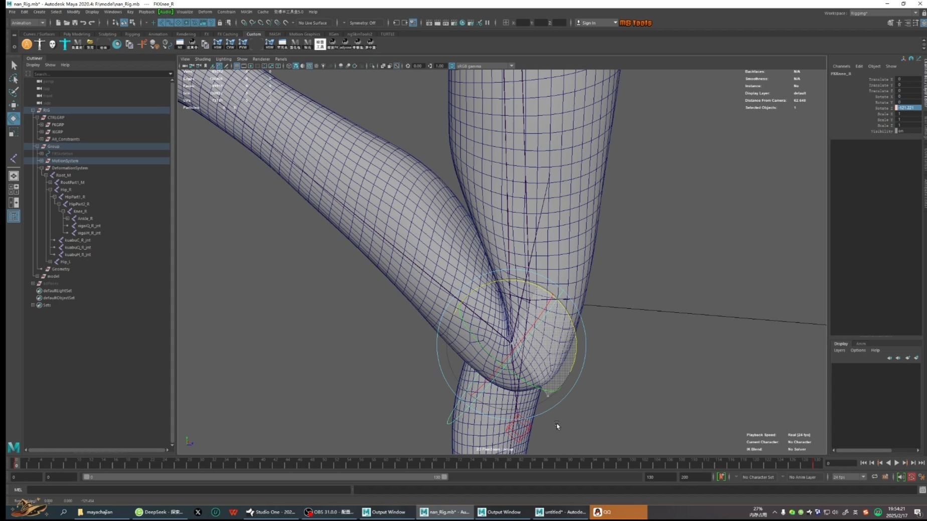Select the Hip_L joint in Outliner
927x521 pixels.
tap(66, 262)
